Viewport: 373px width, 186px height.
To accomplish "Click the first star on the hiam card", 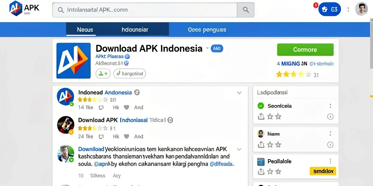I will 270,145.
